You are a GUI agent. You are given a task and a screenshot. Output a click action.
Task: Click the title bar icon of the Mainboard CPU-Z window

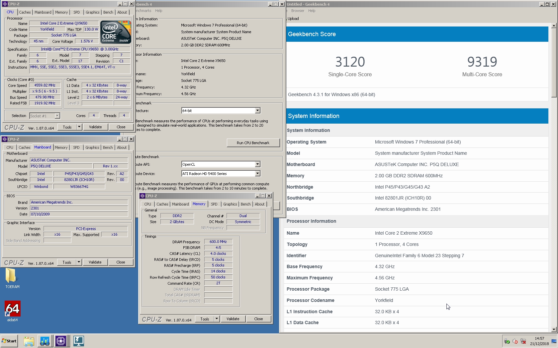(x=5, y=139)
